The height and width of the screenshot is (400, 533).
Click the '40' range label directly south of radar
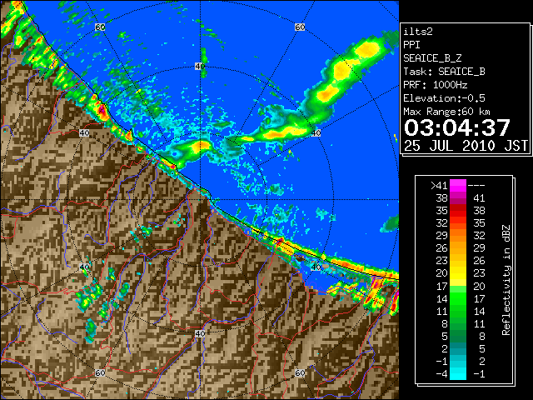pos(200,333)
